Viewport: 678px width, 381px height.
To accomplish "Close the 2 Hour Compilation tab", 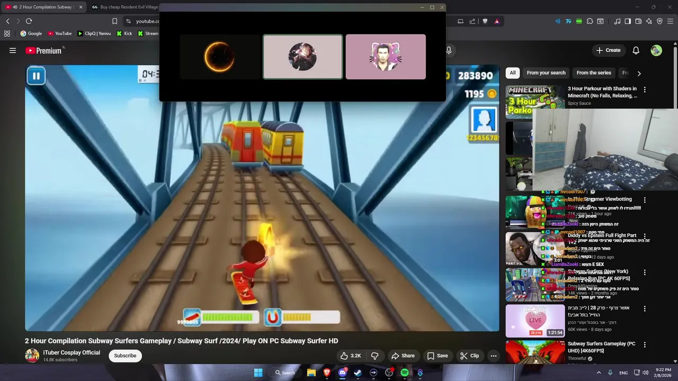I will [81, 7].
